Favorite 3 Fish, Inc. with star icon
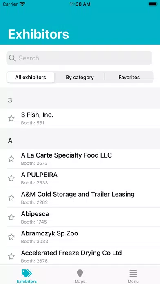Viewport: 160px width, 284px height. tap(11, 118)
